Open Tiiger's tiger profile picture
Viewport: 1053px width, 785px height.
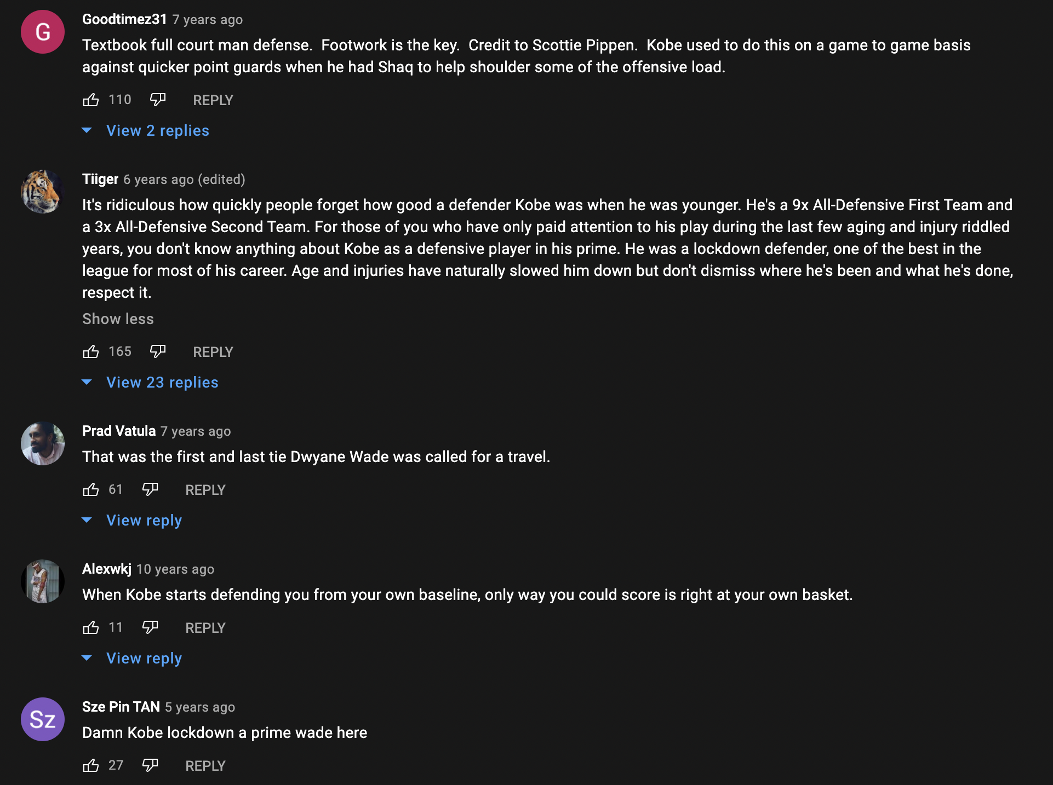(x=43, y=192)
